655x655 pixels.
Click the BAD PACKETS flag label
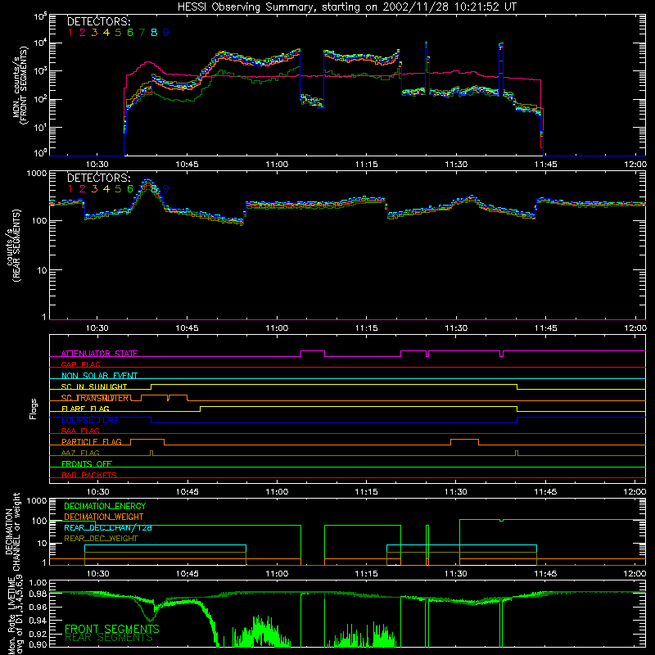coord(89,475)
